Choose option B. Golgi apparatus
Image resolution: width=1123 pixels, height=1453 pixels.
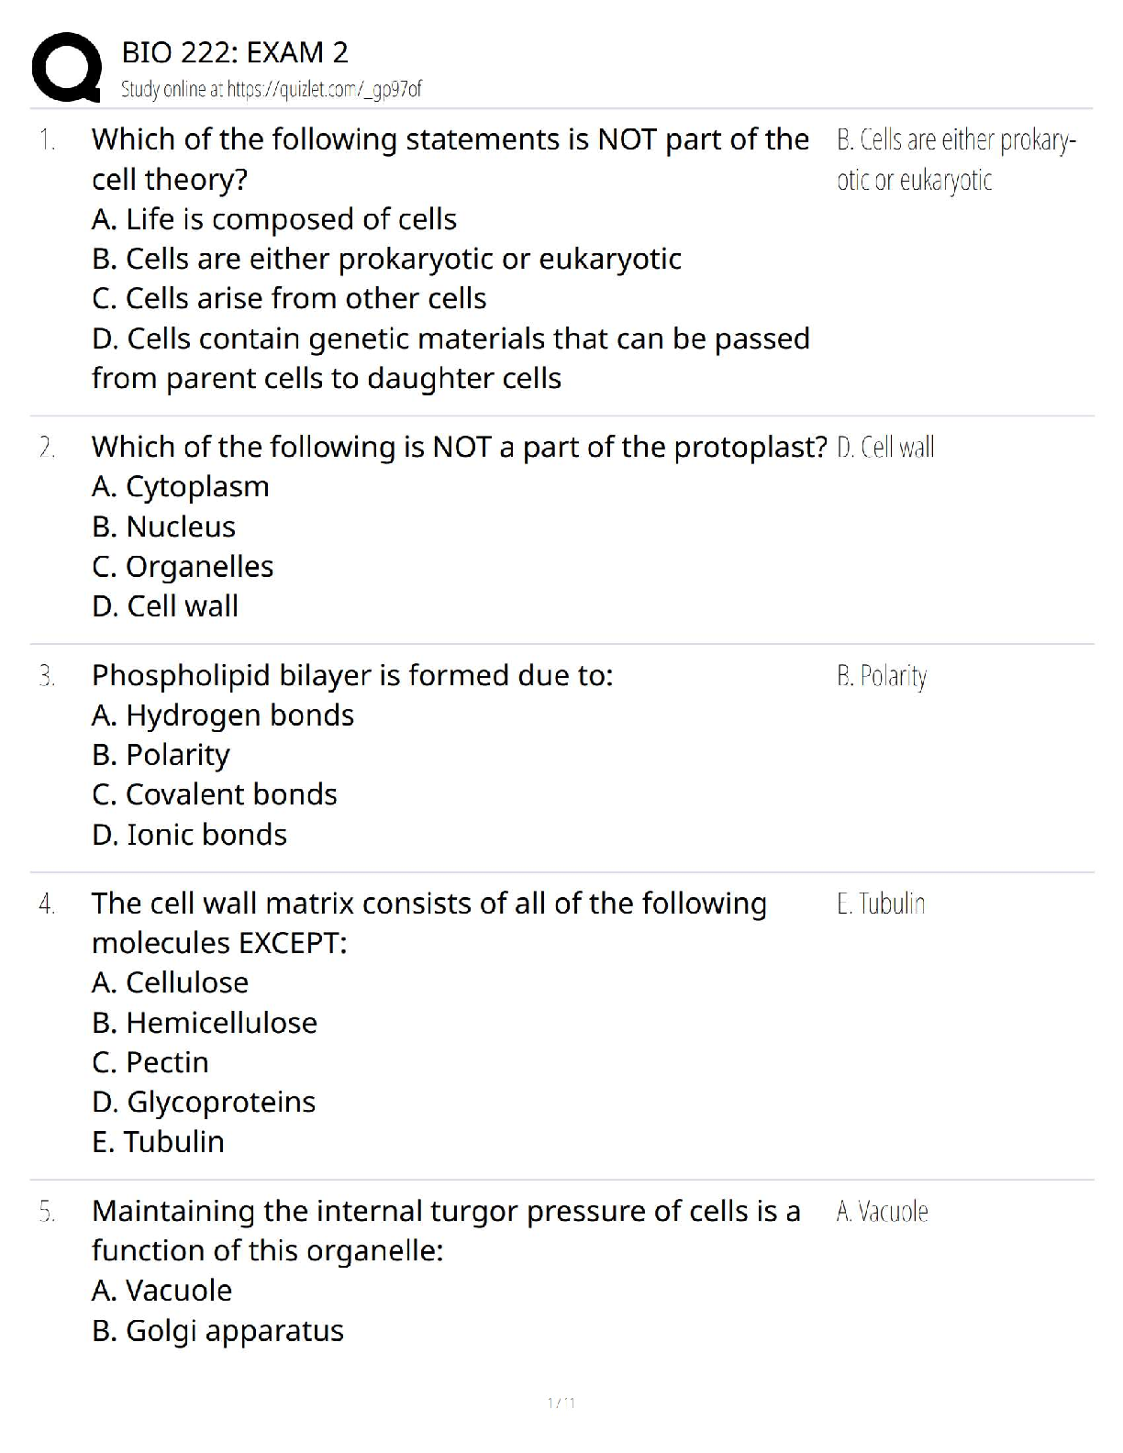[x=218, y=1331]
